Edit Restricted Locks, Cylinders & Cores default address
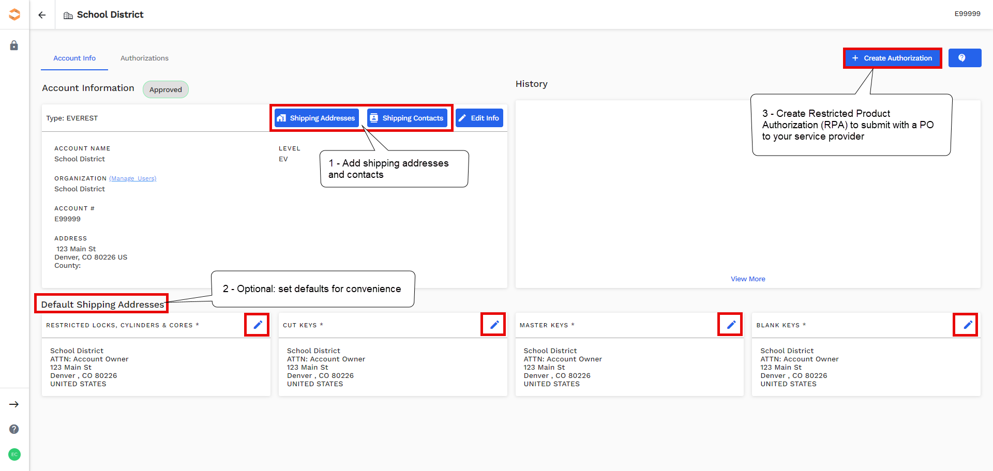This screenshot has width=993, height=471. (257, 325)
